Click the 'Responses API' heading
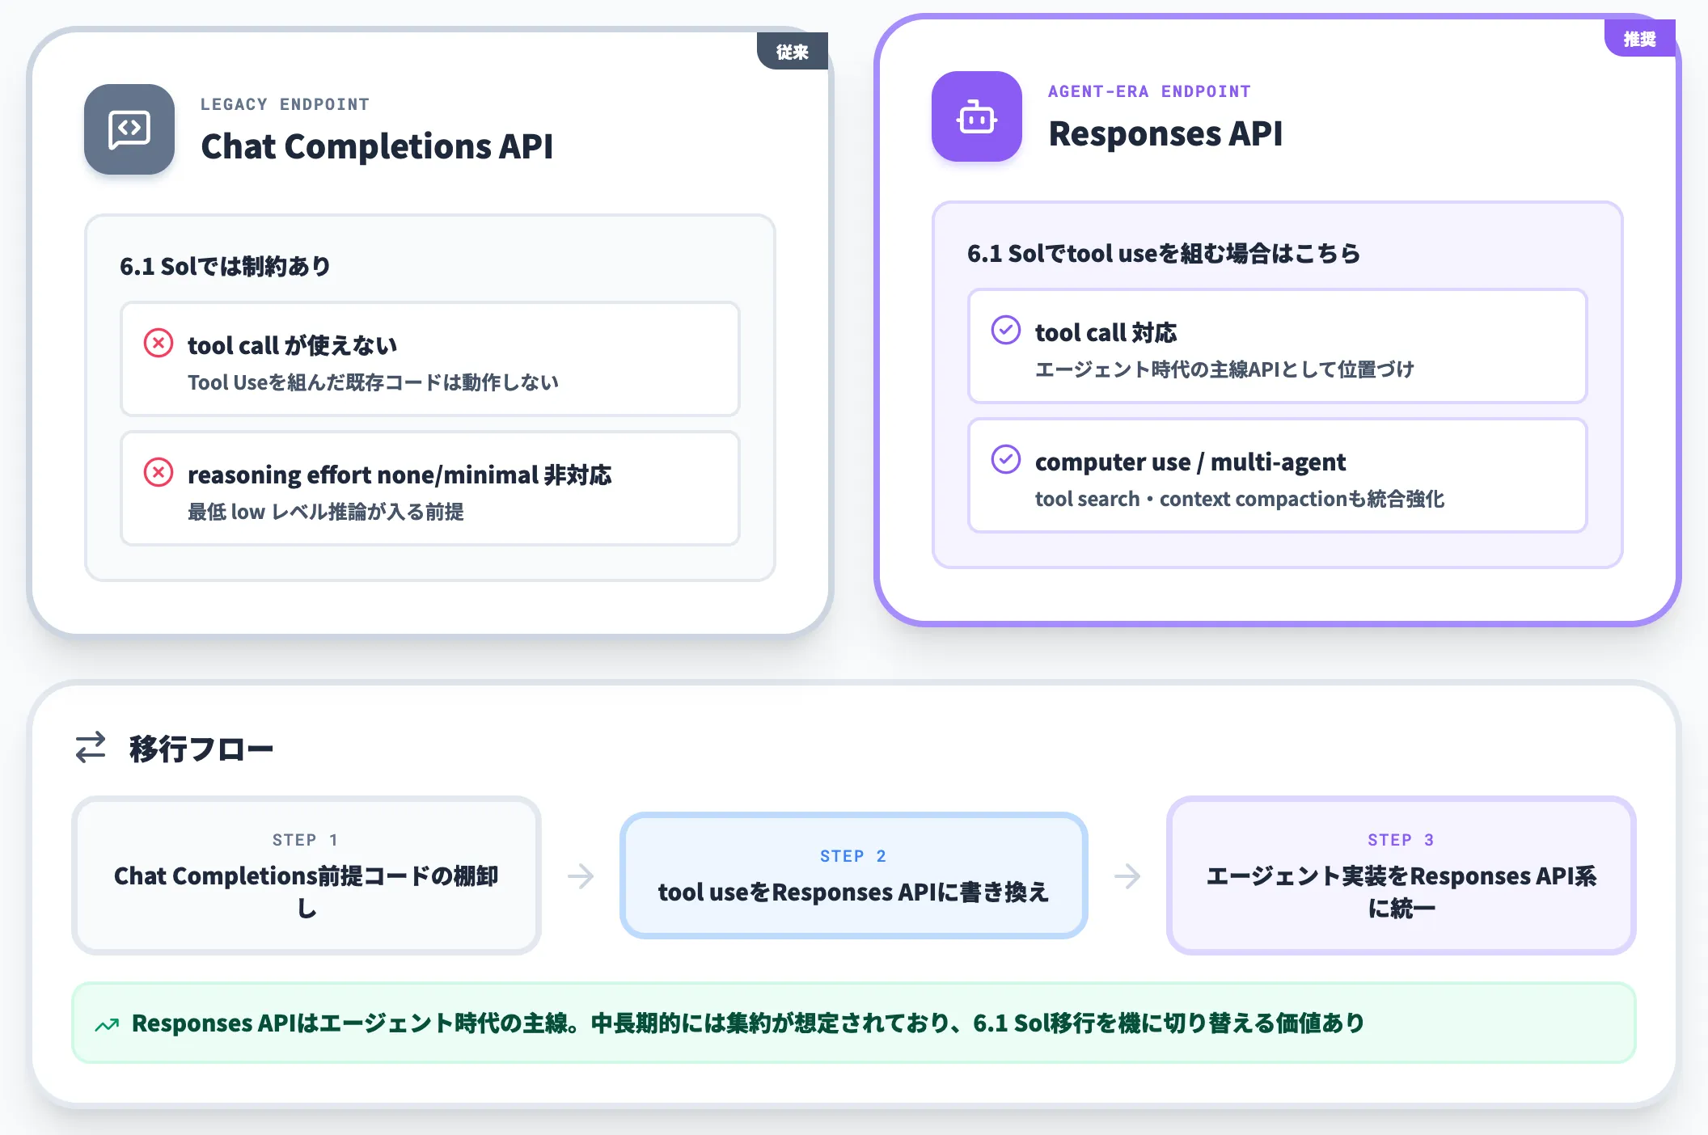This screenshot has height=1135, width=1708. tap(1165, 133)
